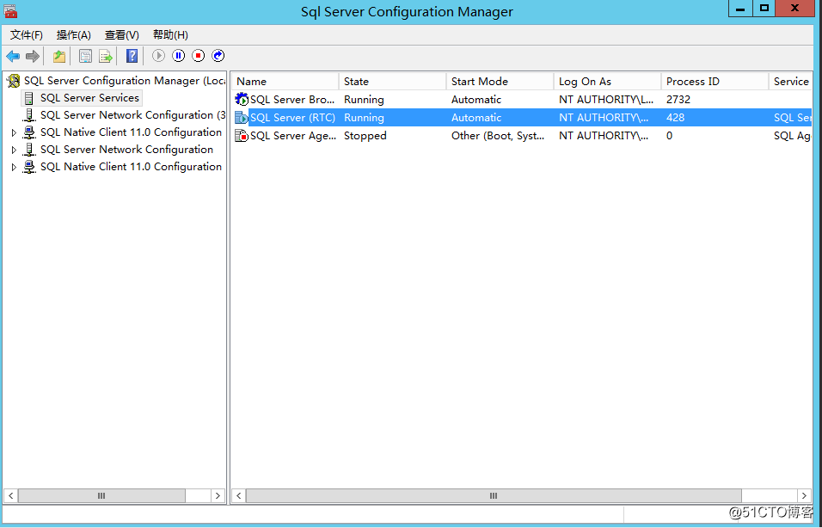
Task: Open the 查看(V) menu
Action: point(121,35)
